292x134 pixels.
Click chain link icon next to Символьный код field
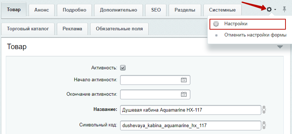[264, 125]
